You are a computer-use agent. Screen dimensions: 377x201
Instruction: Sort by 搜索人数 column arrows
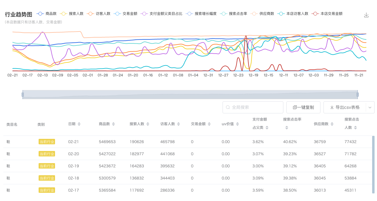(x=148, y=124)
